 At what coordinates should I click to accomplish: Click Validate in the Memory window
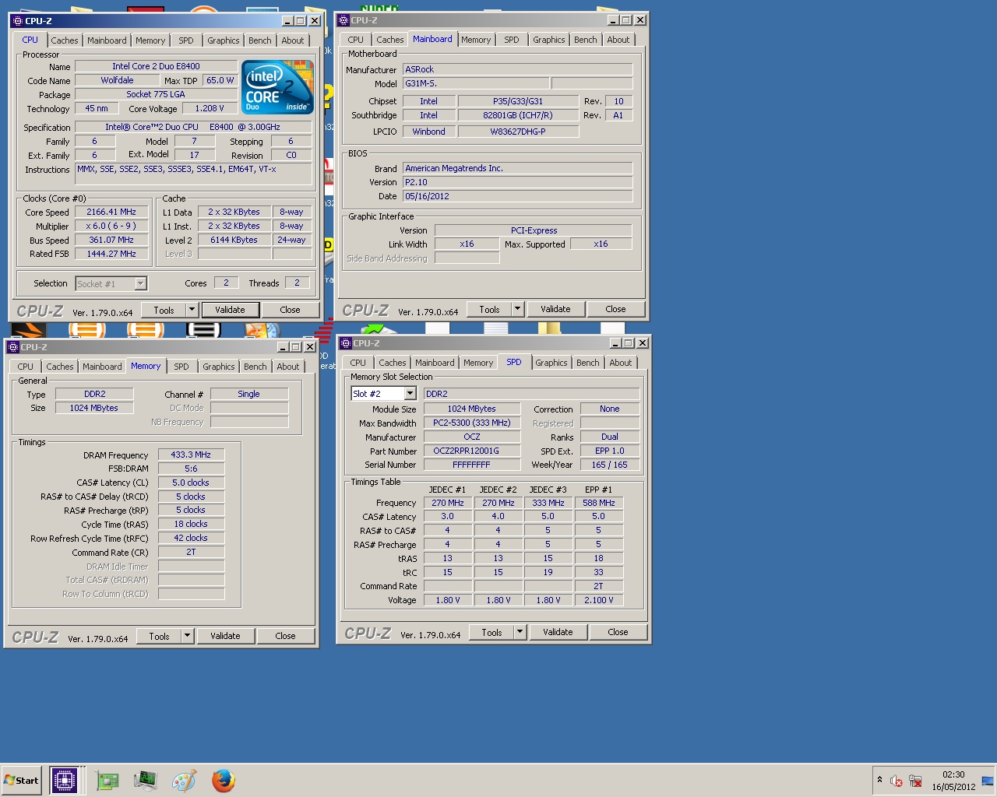coord(225,636)
